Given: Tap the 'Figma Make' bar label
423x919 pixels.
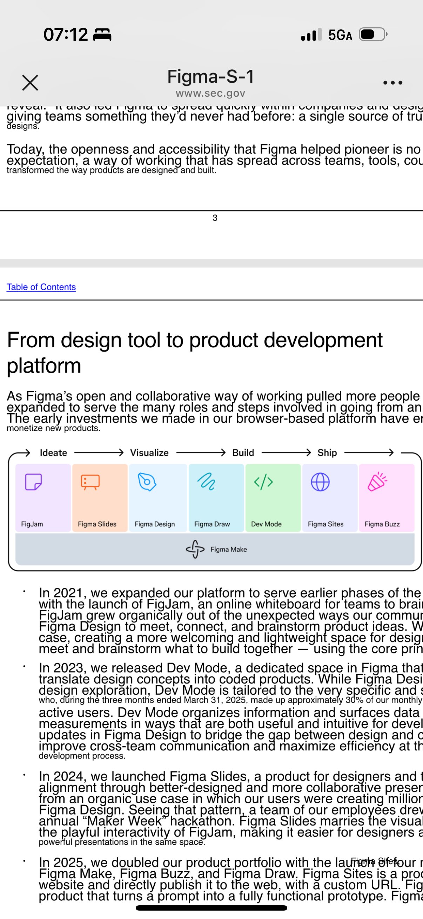Looking at the screenshot, I should pos(228,550).
